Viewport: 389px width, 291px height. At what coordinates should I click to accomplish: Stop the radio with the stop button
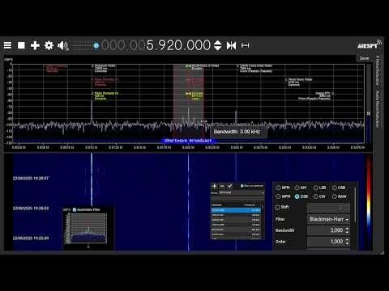(x=21, y=45)
